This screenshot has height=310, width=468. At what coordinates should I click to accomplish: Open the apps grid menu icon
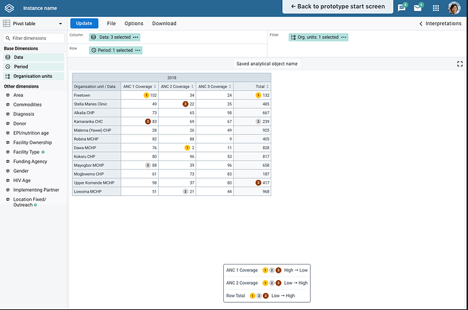[435, 7]
